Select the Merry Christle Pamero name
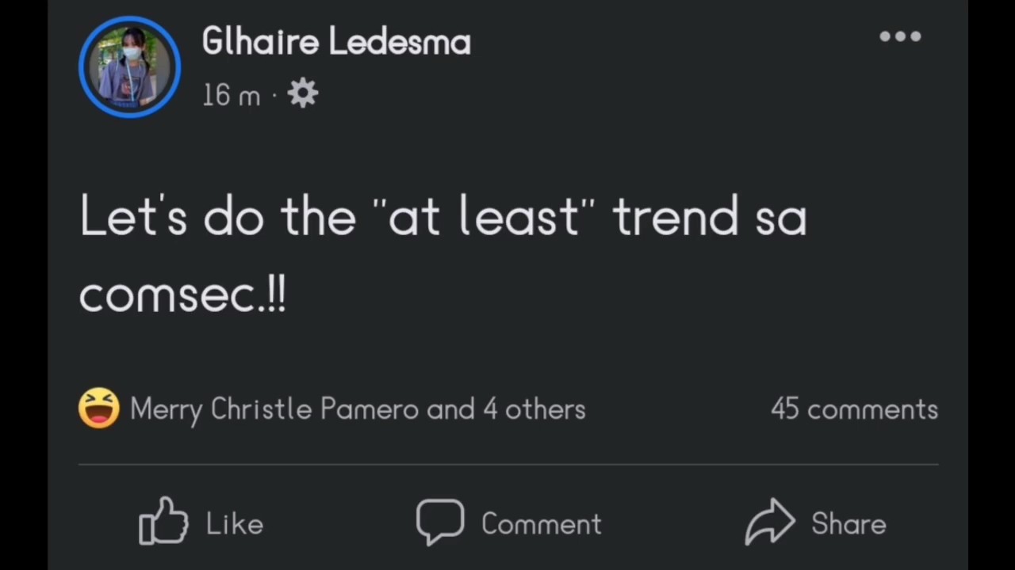This screenshot has width=1015, height=570. tap(274, 409)
